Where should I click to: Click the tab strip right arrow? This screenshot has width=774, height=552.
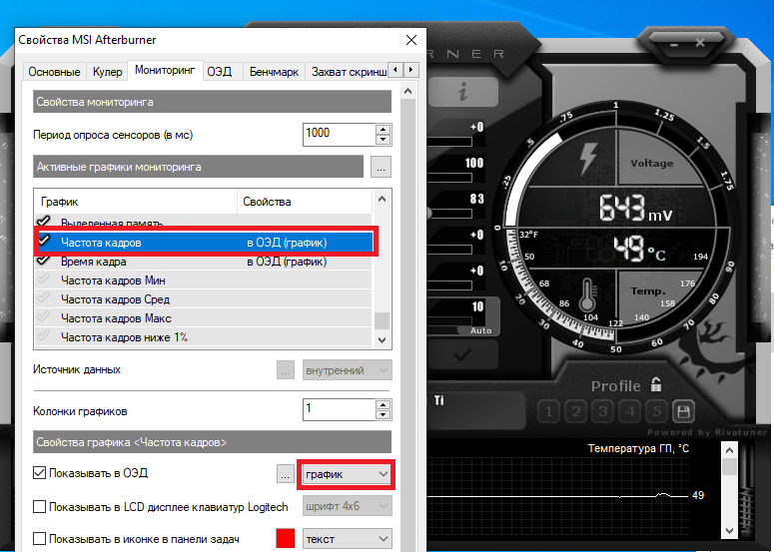(410, 70)
